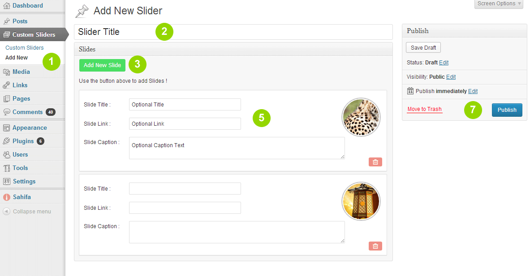Open the Custom Sliders submenu link
This screenshot has width=530, height=276.
[24, 47]
